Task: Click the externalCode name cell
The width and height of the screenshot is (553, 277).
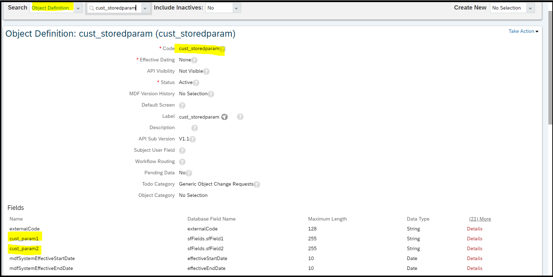Action: point(24,229)
